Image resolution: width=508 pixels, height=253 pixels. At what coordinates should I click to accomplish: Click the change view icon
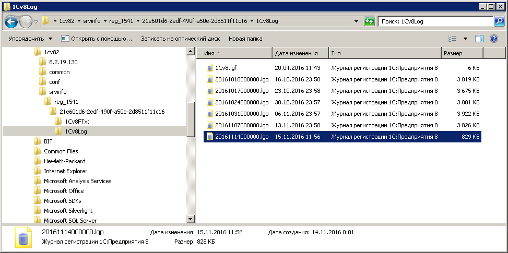453,39
